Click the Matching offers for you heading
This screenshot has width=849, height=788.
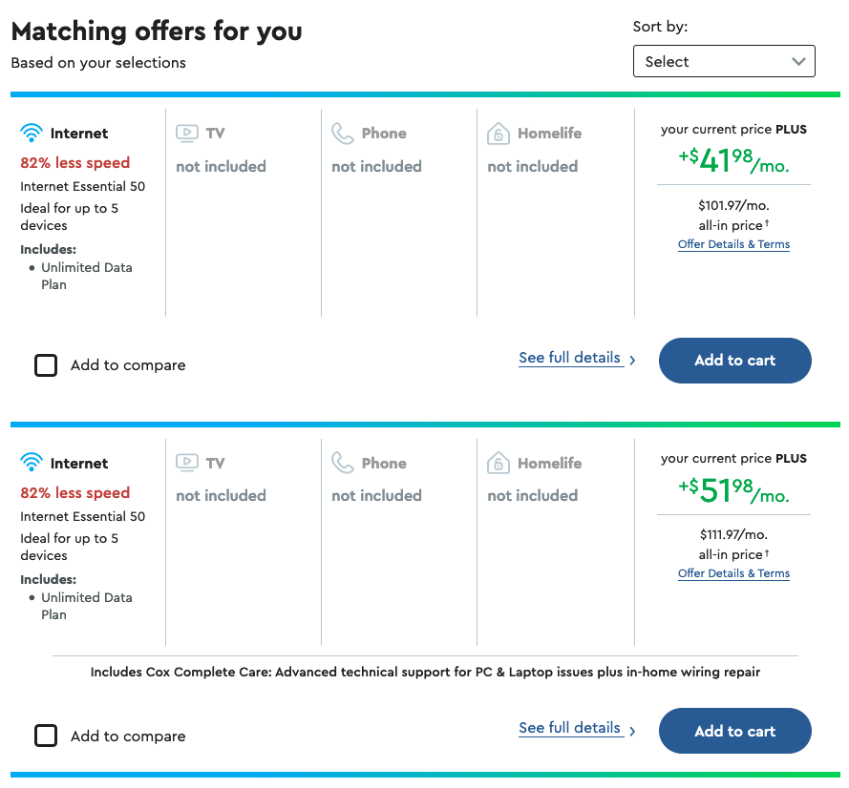[157, 31]
